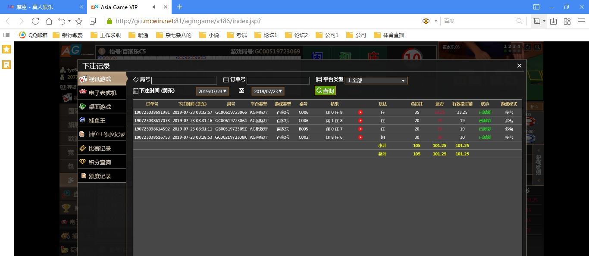Toggle the bookmarks sidebar icon
Screen dimensions: 589x256
click(x=6, y=35)
